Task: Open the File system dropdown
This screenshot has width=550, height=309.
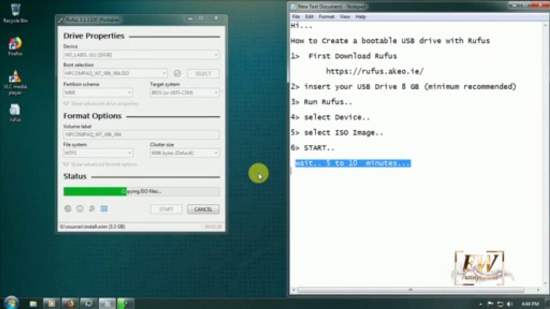Action: pos(98,153)
